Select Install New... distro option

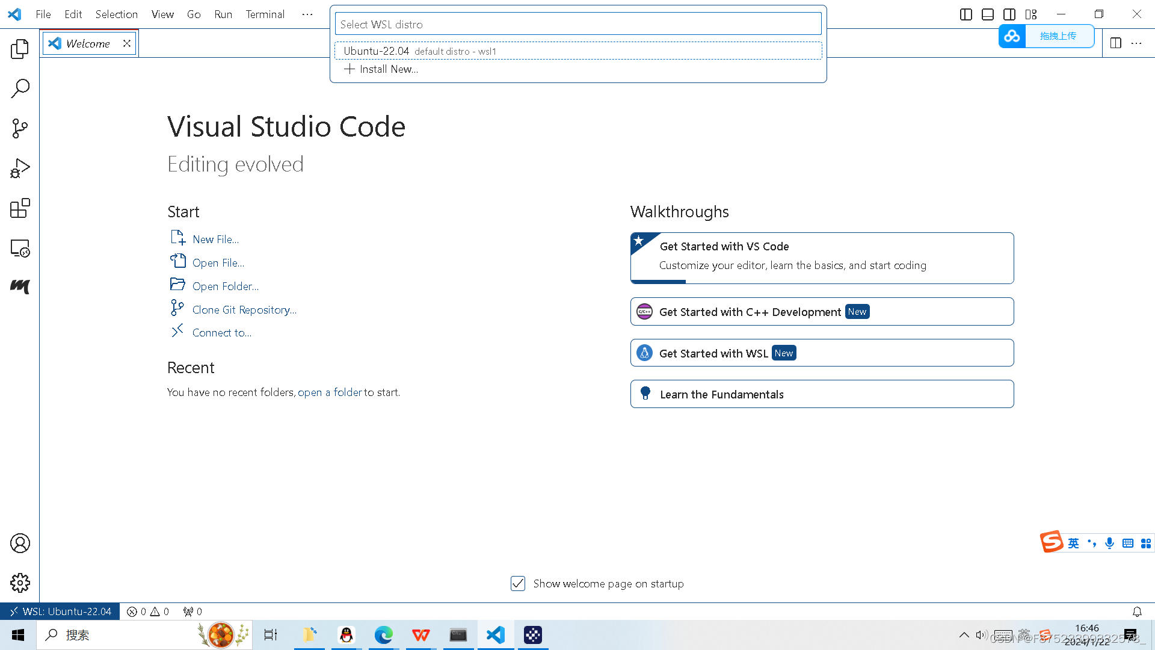pos(578,69)
